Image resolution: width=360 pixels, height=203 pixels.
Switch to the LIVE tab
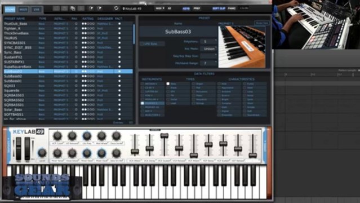click(x=37, y=10)
